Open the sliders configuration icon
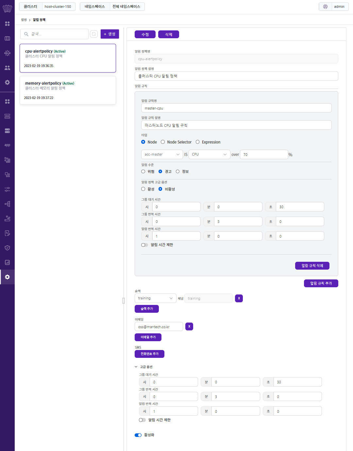 (x=7, y=189)
